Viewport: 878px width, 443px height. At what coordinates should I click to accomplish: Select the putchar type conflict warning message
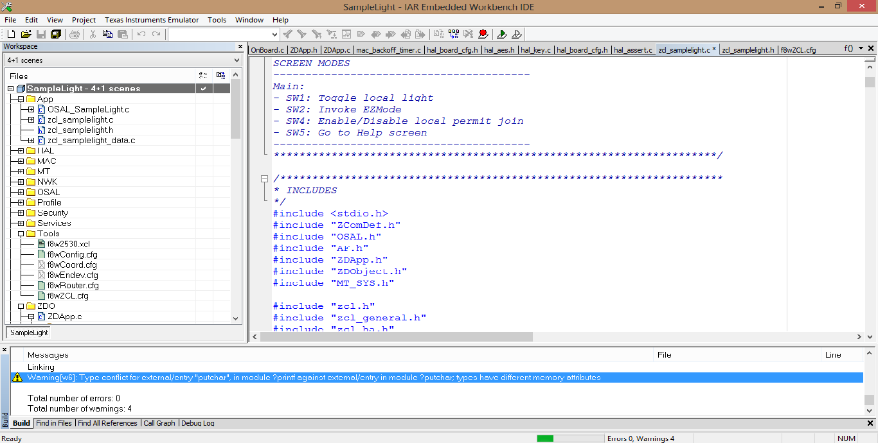coord(437,378)
